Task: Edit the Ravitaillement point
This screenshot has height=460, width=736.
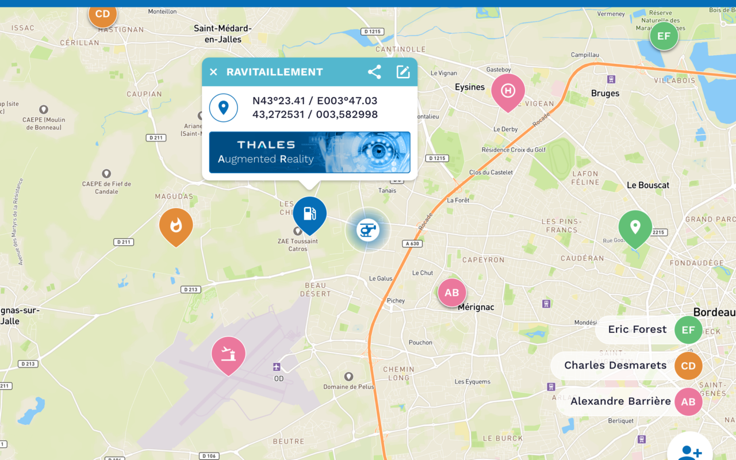Action: coord(403,72)
